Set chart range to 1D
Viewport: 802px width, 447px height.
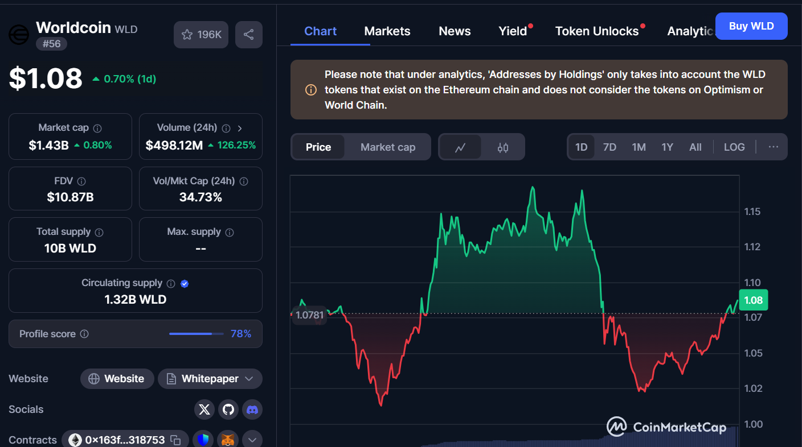tap(581, 147)
